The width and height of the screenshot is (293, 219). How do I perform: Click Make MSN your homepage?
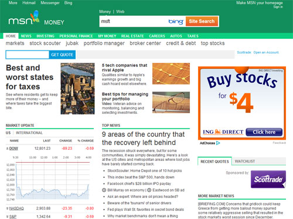(260, 3)
